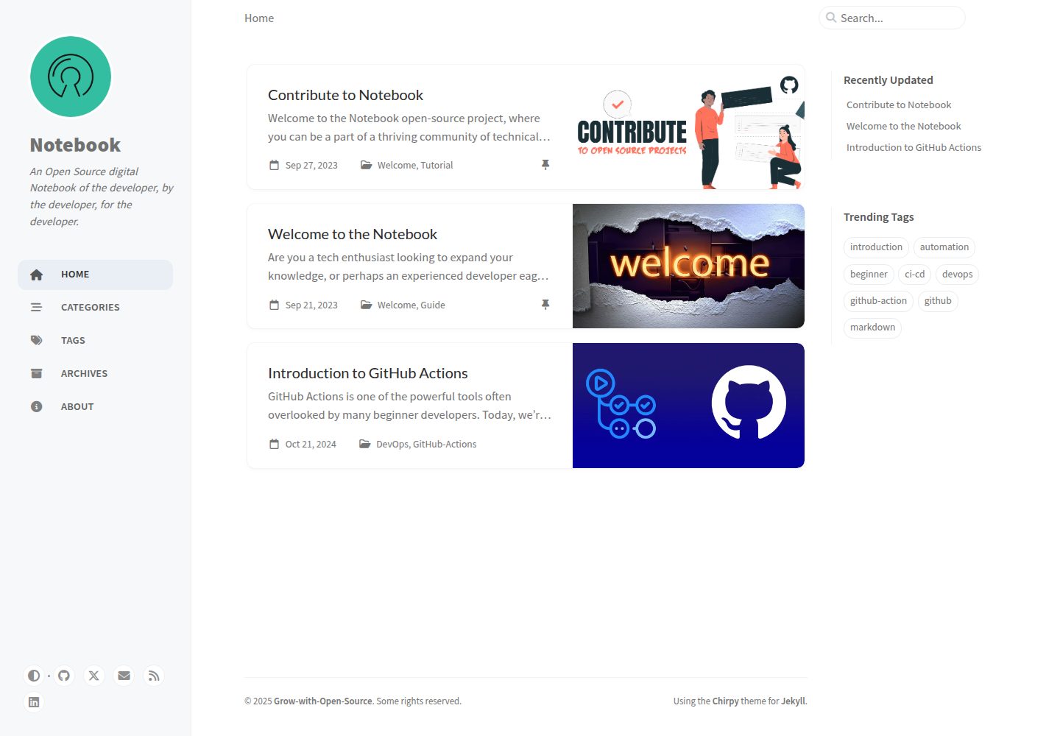The height and width of the screenshot is (736, 1060).
Task: Select the 'ci-cd' trending tag
Action: (x=915, y=275)
